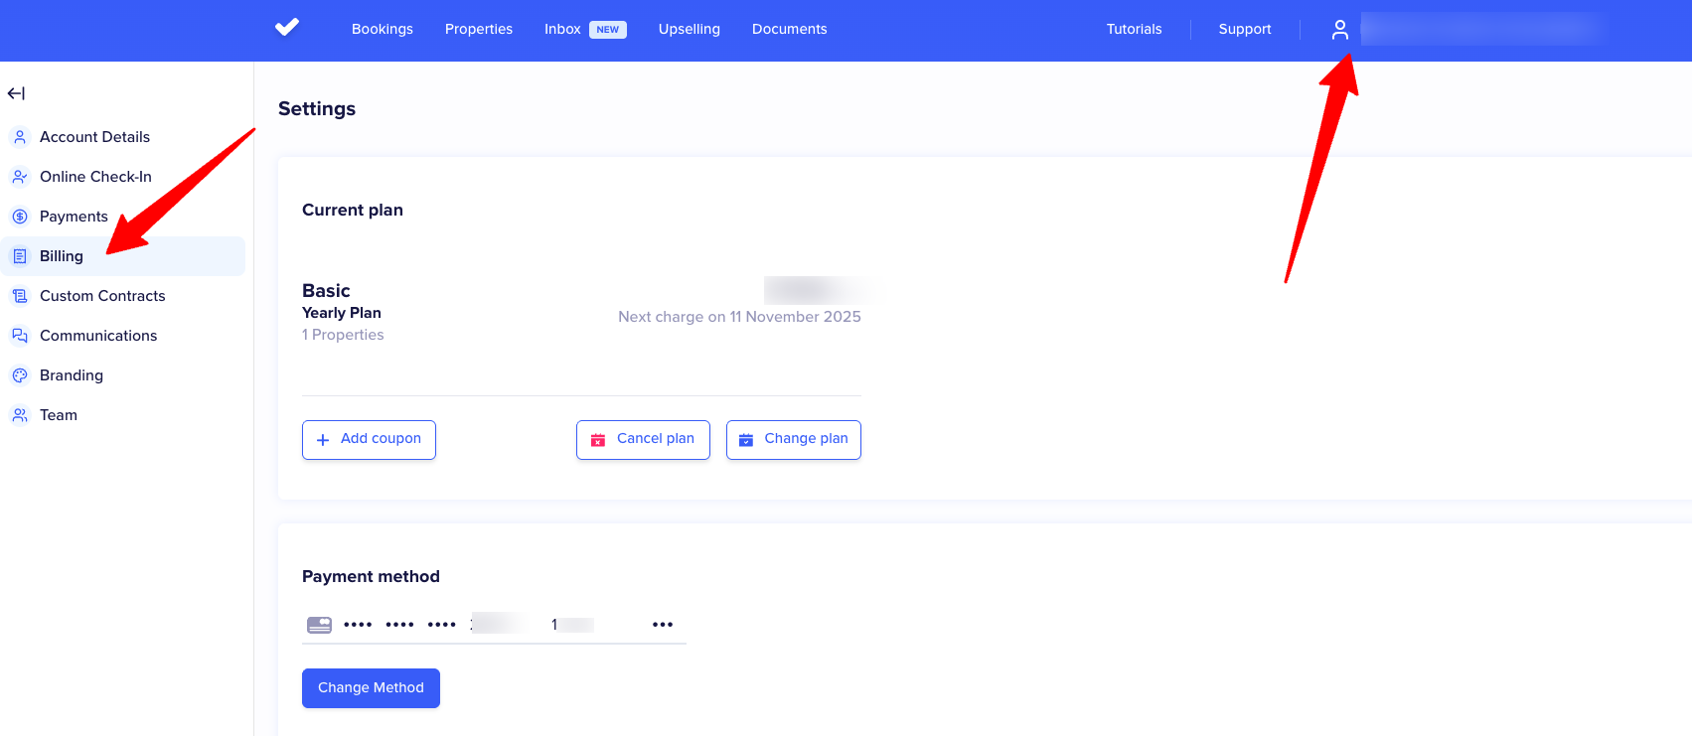The width and height of the screenshot is (1692, 736).
Task: Click the checkmark logo in header
Action: pyautogui.click(x=287, y=28)
